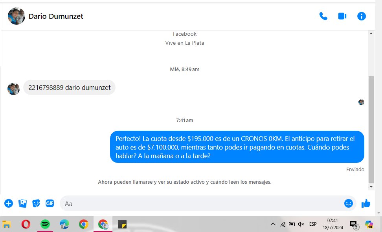Click the blue CRONOS 0KM message bubble
Viewport: 382px width, 232px height.
pyautogui.click(x=237, y=147)
